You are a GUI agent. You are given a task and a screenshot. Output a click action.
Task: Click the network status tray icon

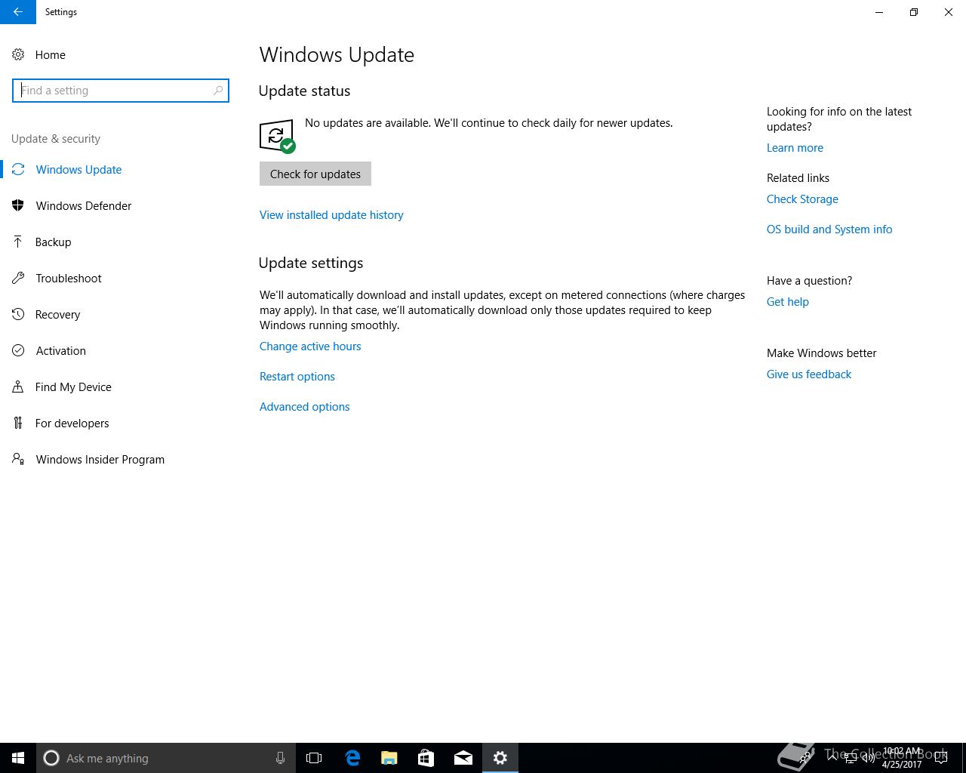point(850,758)
